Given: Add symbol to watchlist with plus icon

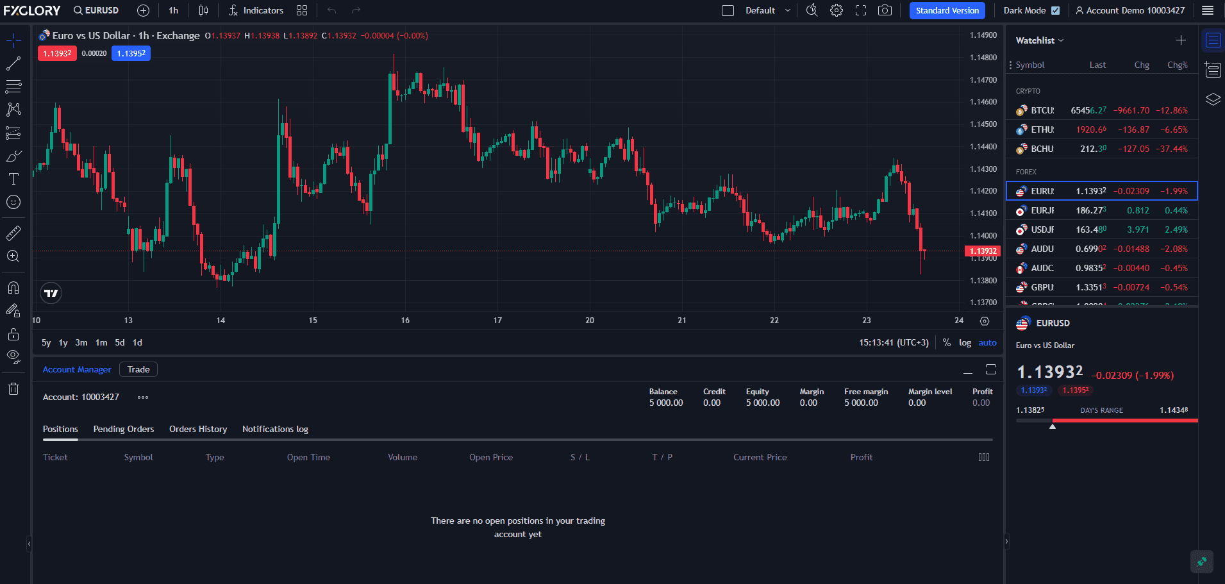Looking at the screenshot, I should click(1181, 40).
